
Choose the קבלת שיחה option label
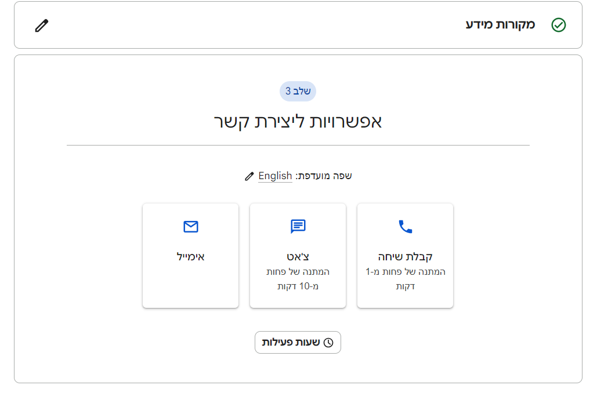click(x=405, y=256)
